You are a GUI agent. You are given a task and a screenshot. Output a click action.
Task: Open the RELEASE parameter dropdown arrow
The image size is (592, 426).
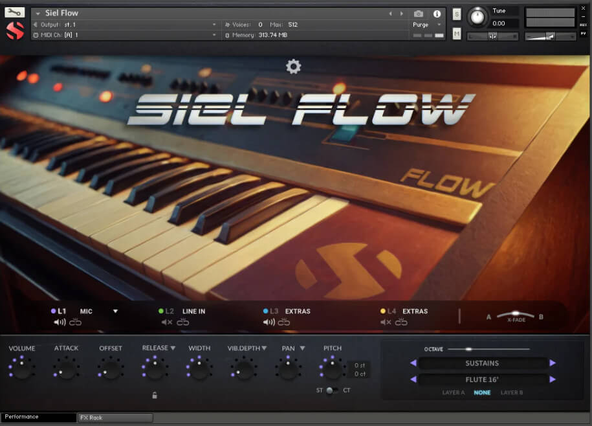tap(173, 348)
